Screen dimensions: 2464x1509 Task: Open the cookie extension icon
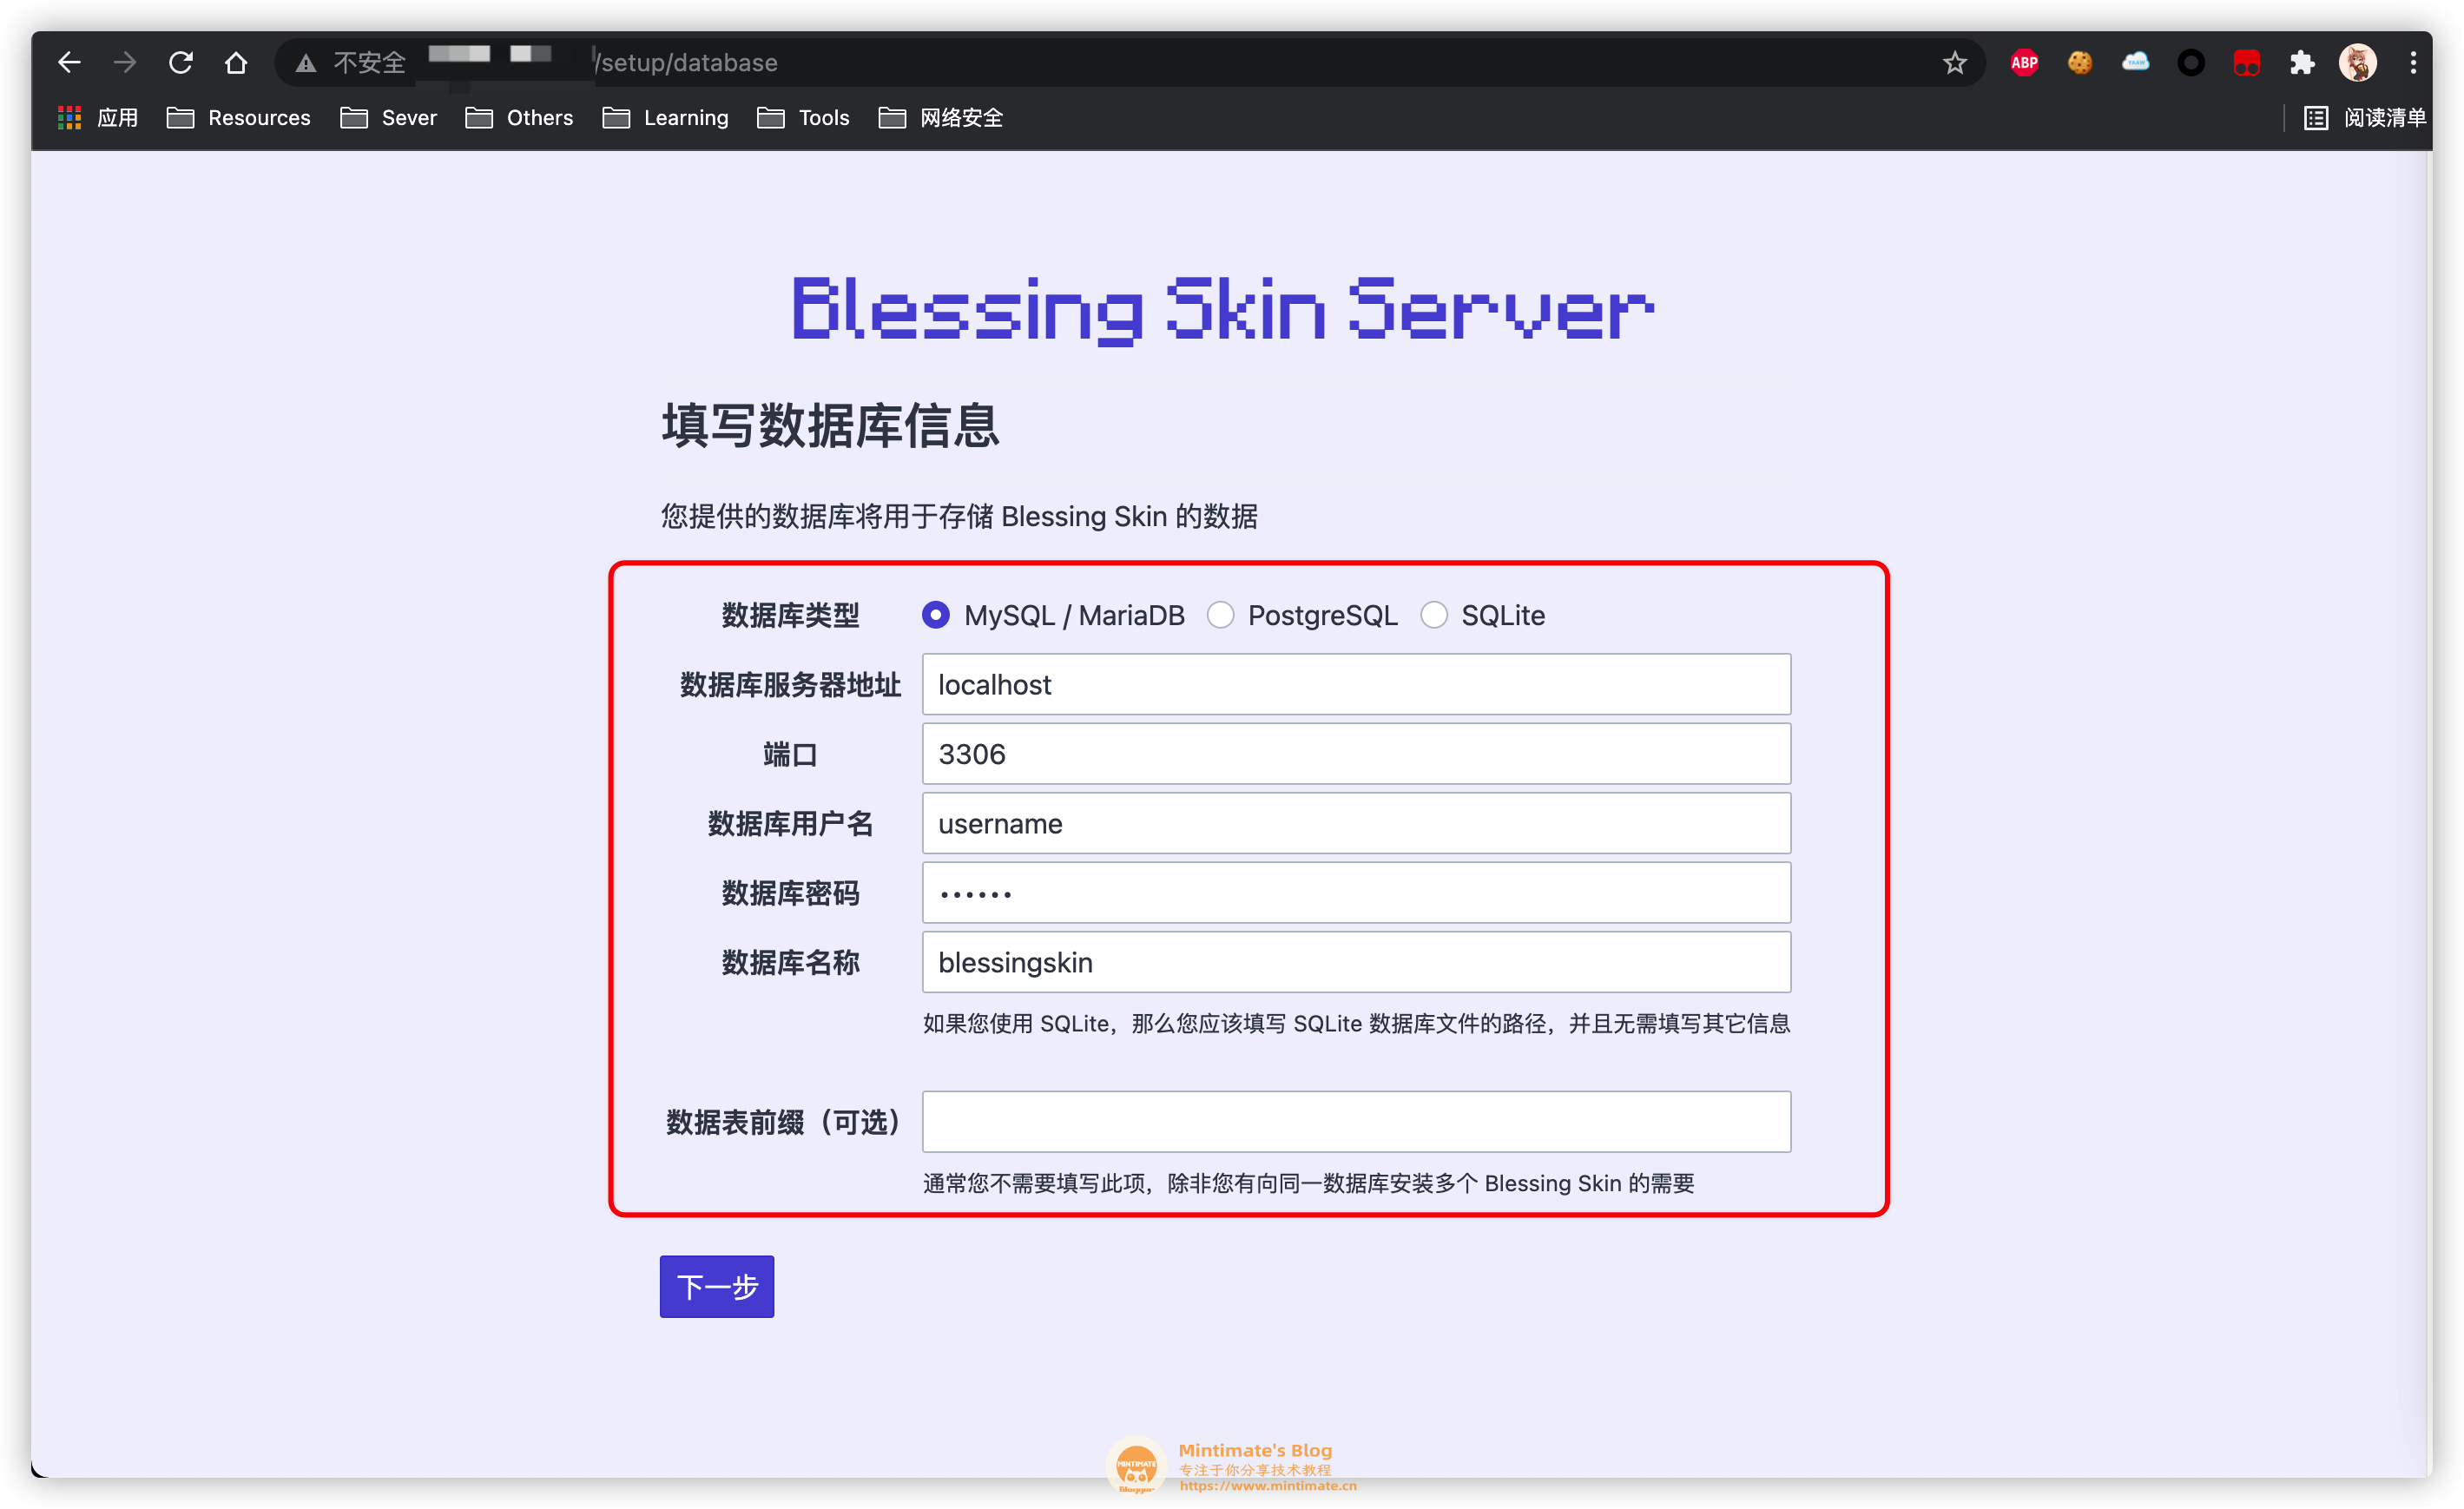[x=2080, y=63]
